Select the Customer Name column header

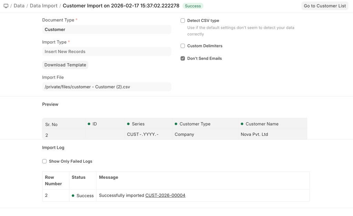[x=262, y=124]
